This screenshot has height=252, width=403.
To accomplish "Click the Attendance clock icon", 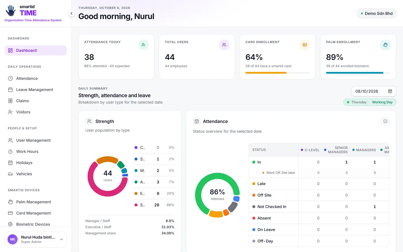I will point(10,78).
